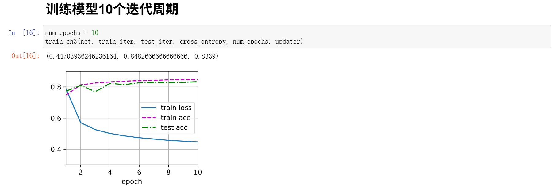Click the train_ch3 function call line
Viewport: 554px width, 186px height.
point(174,41)
